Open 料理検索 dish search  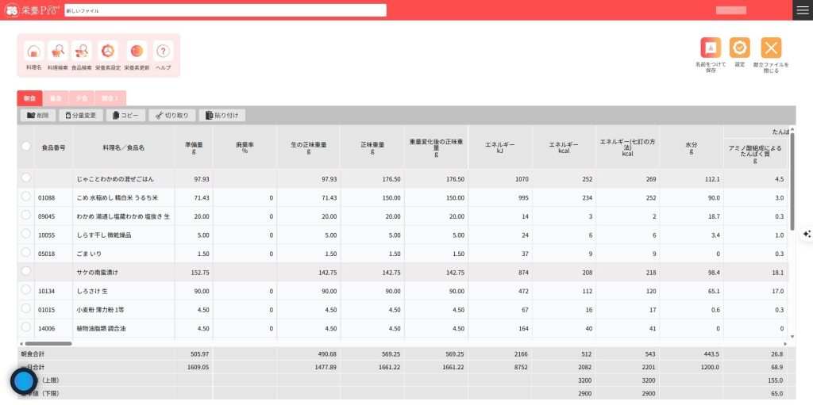57,52
